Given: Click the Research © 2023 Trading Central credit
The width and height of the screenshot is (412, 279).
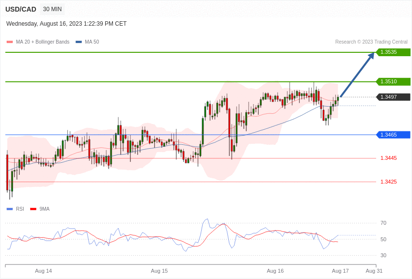Looking at the screenshot, I should (x=371, y=42).
